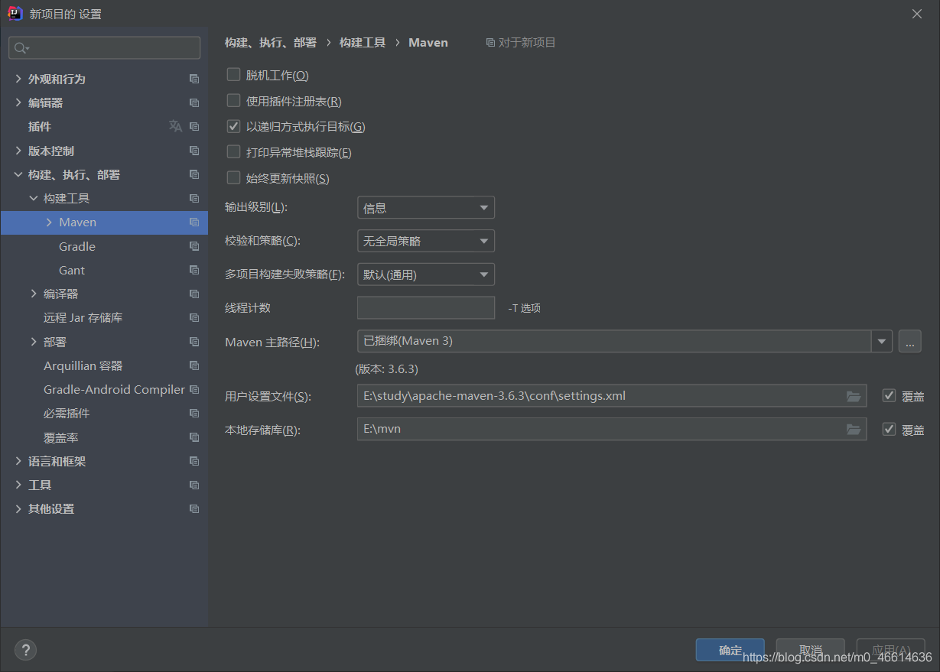Click the translate icon beside 插件
940x672 pixels.
pyautogui.click(x=176, y=126)
